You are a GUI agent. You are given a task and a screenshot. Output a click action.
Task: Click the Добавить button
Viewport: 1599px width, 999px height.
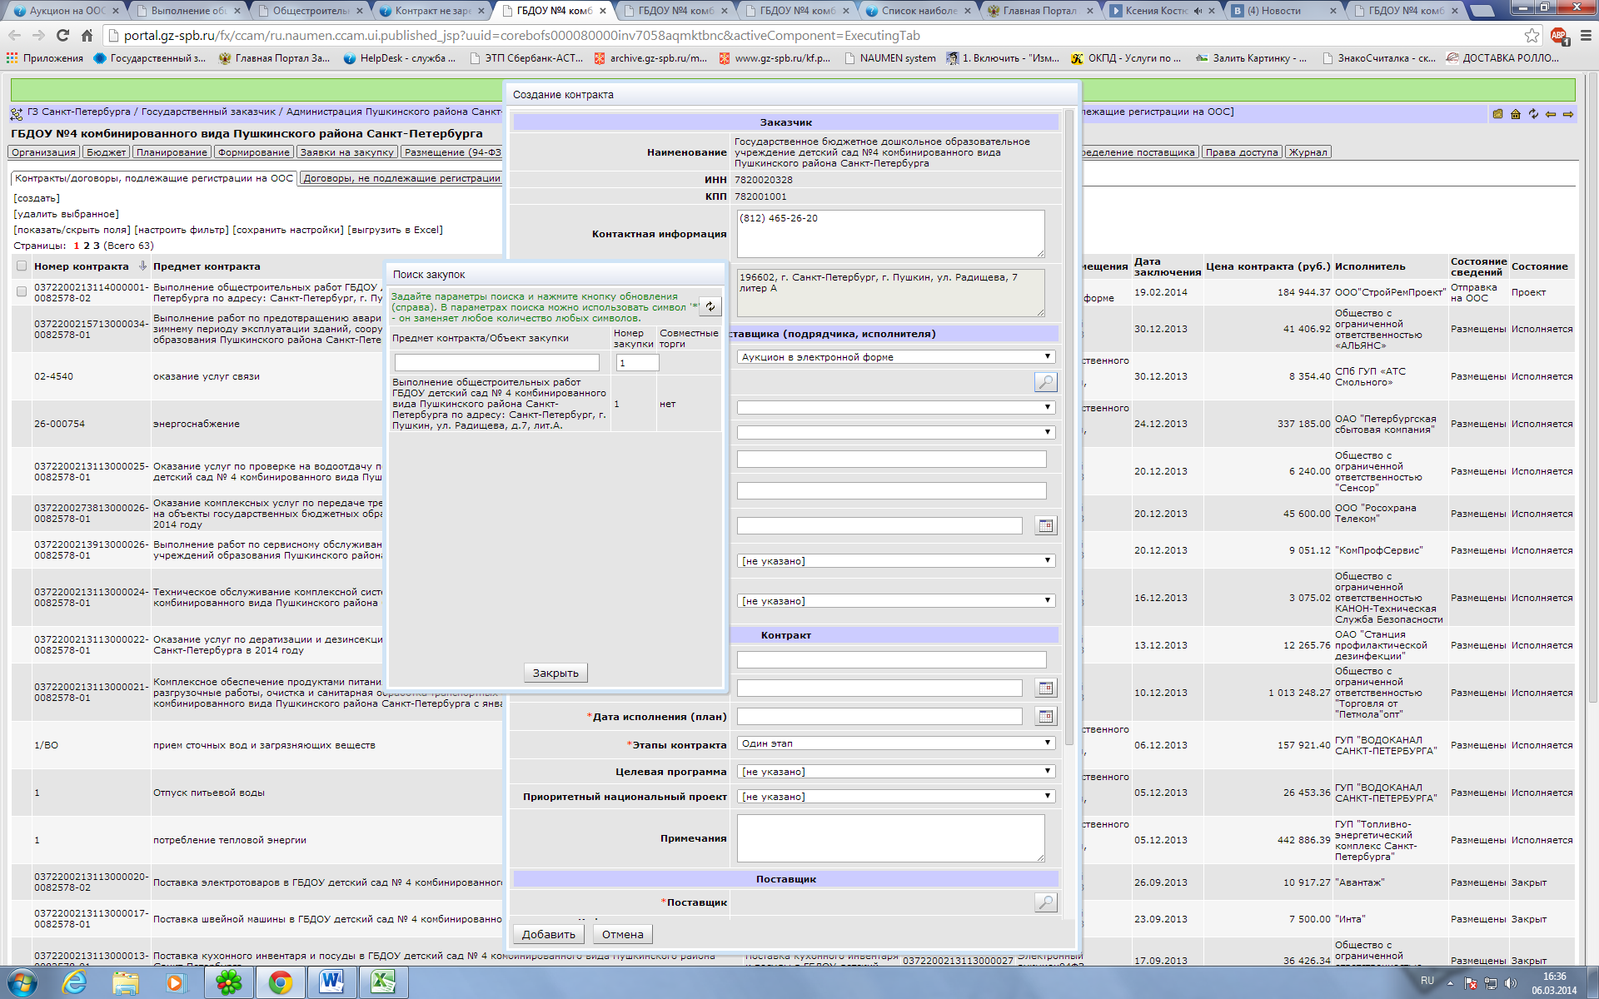(x=548, y=934)
